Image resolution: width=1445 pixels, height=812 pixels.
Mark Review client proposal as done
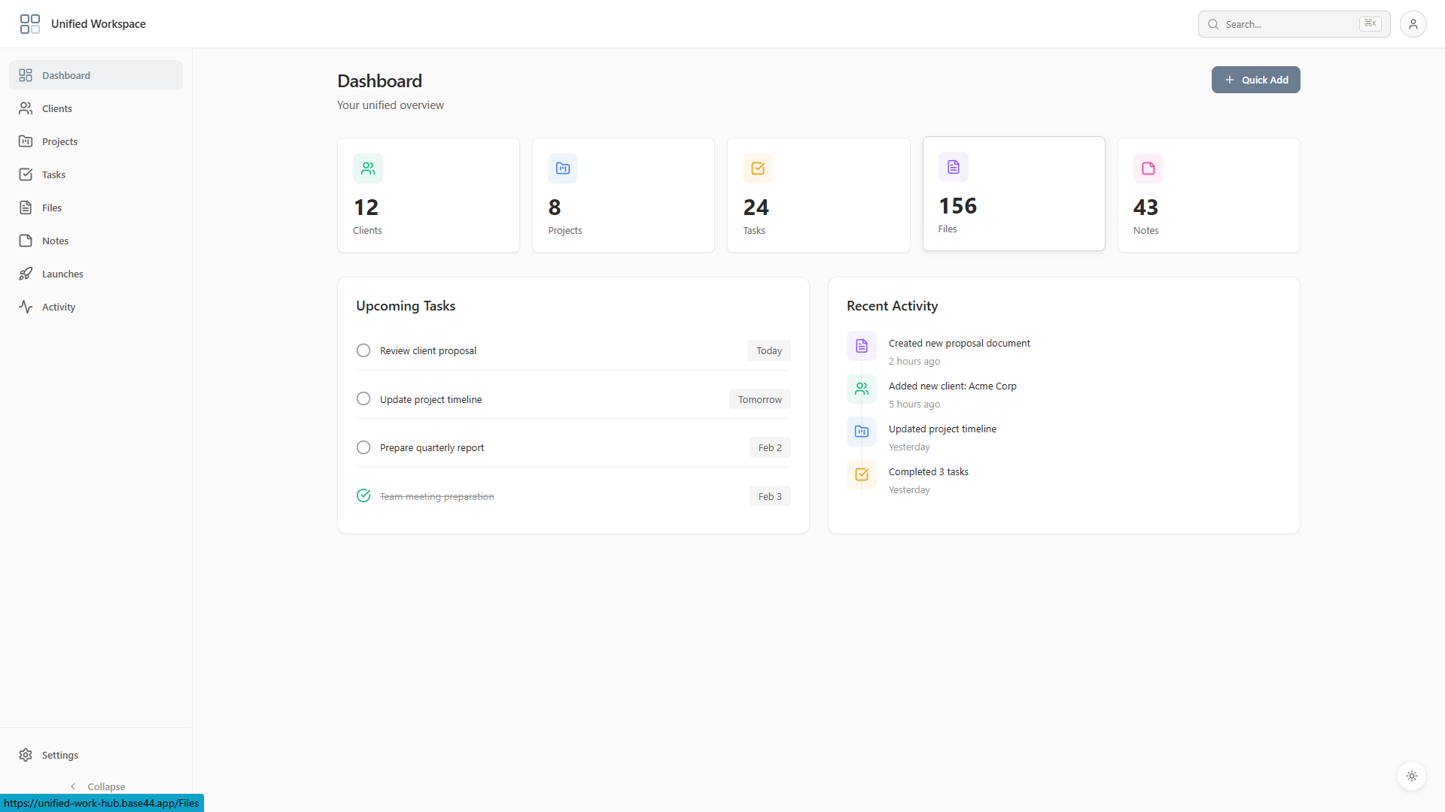(x=364, y=350)
